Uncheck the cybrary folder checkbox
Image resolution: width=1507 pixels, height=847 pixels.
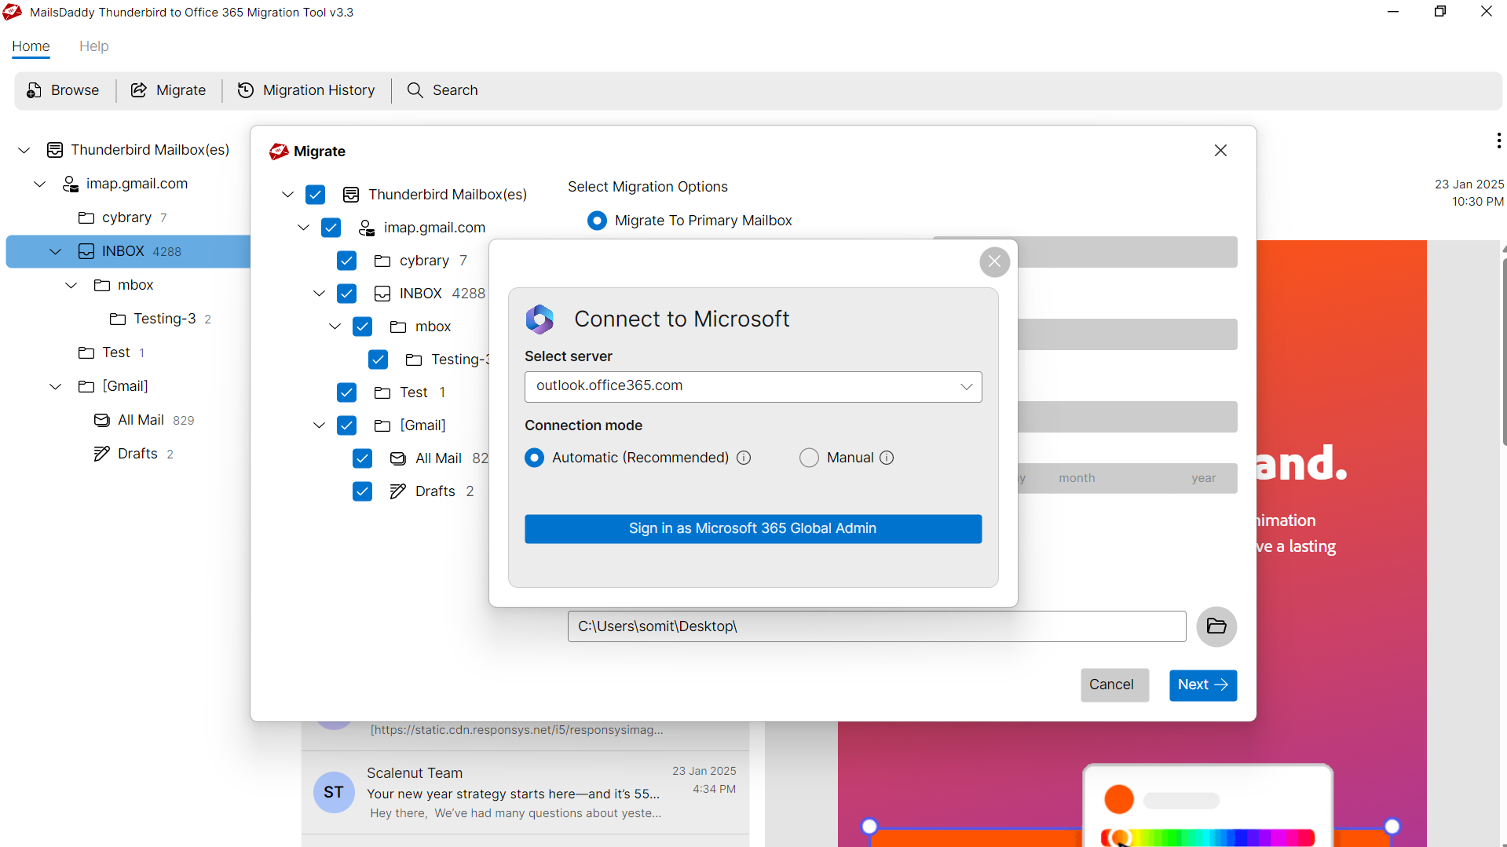(346, 261)
